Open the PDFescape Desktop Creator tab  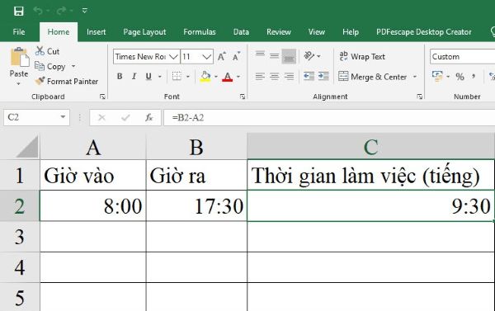[424, 32]
